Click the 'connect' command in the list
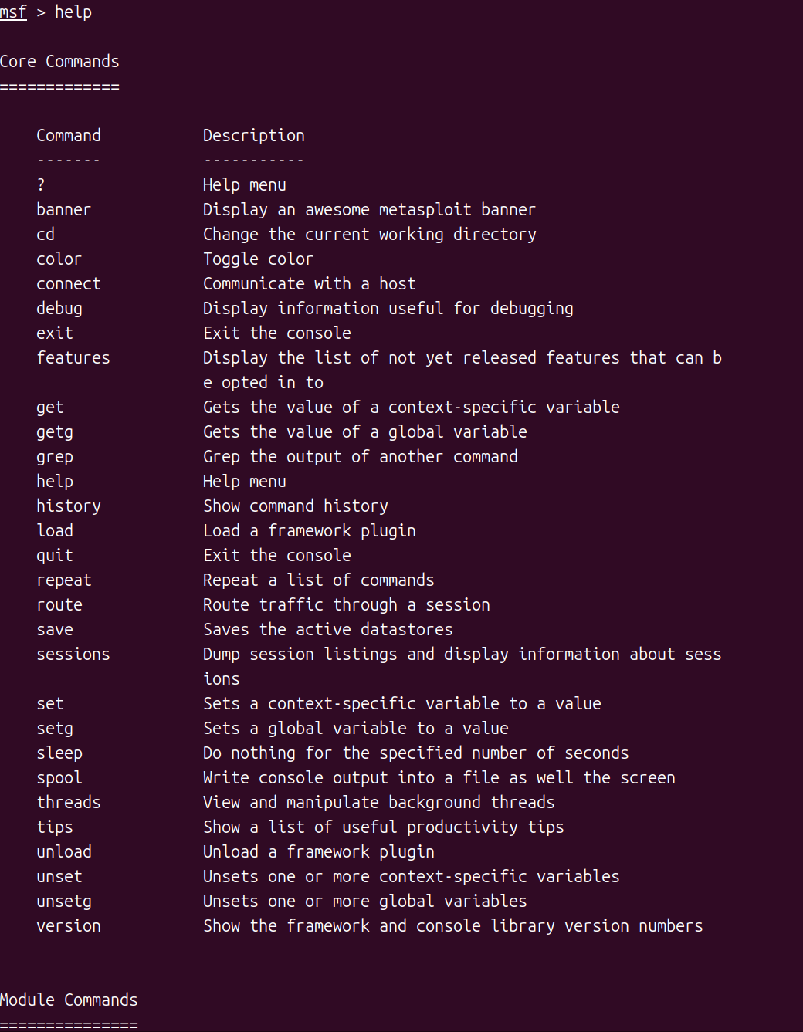 point(69,284)
